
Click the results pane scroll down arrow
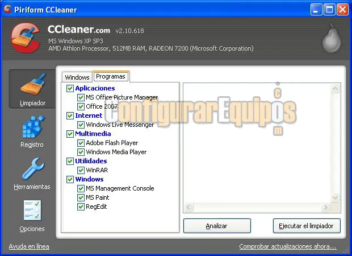tap(335, 198)
